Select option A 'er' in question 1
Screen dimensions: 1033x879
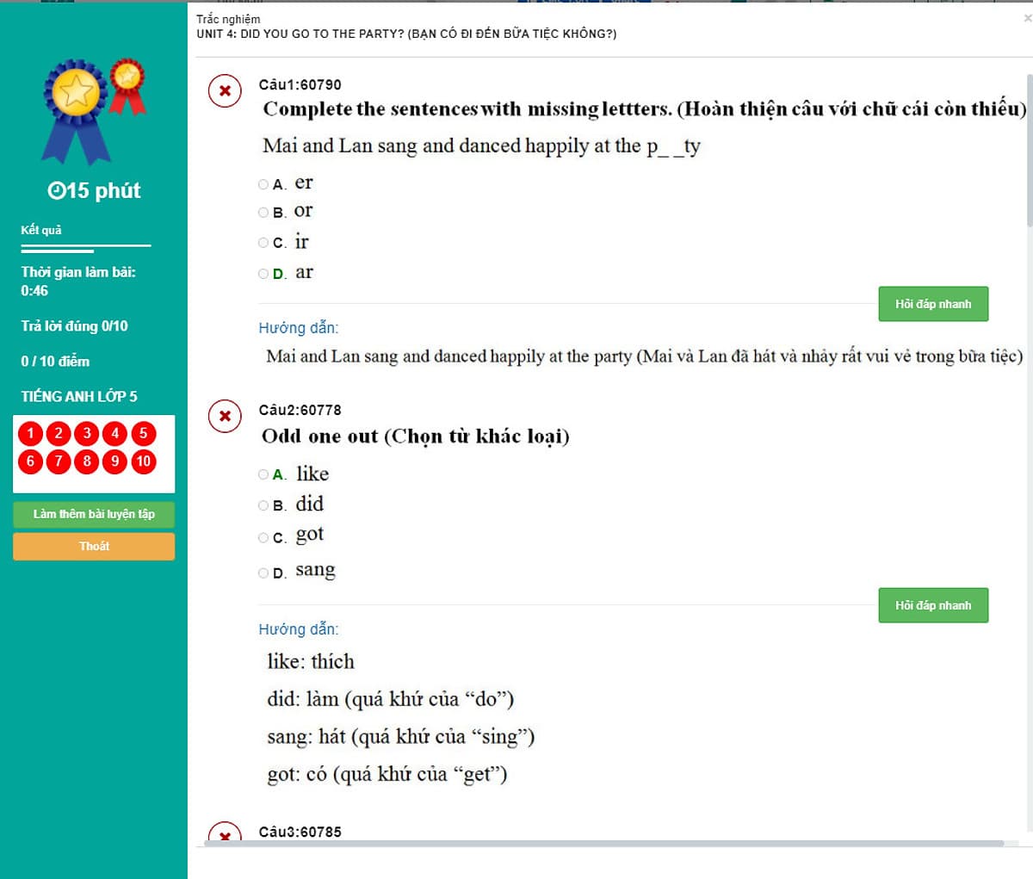(263, 184)
